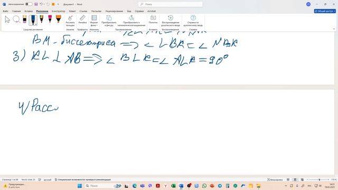
Task: Click the Redo button
Action: (x=48, y=4)
